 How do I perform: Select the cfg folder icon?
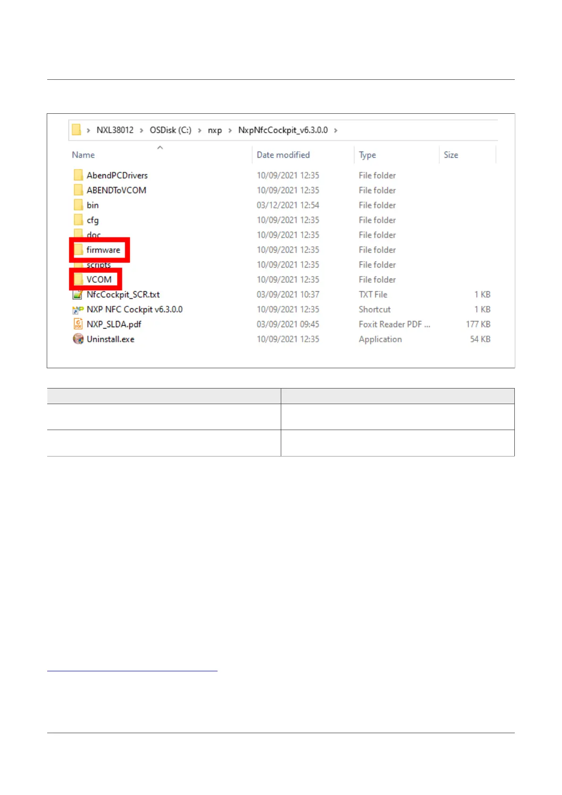click(78, 220)
